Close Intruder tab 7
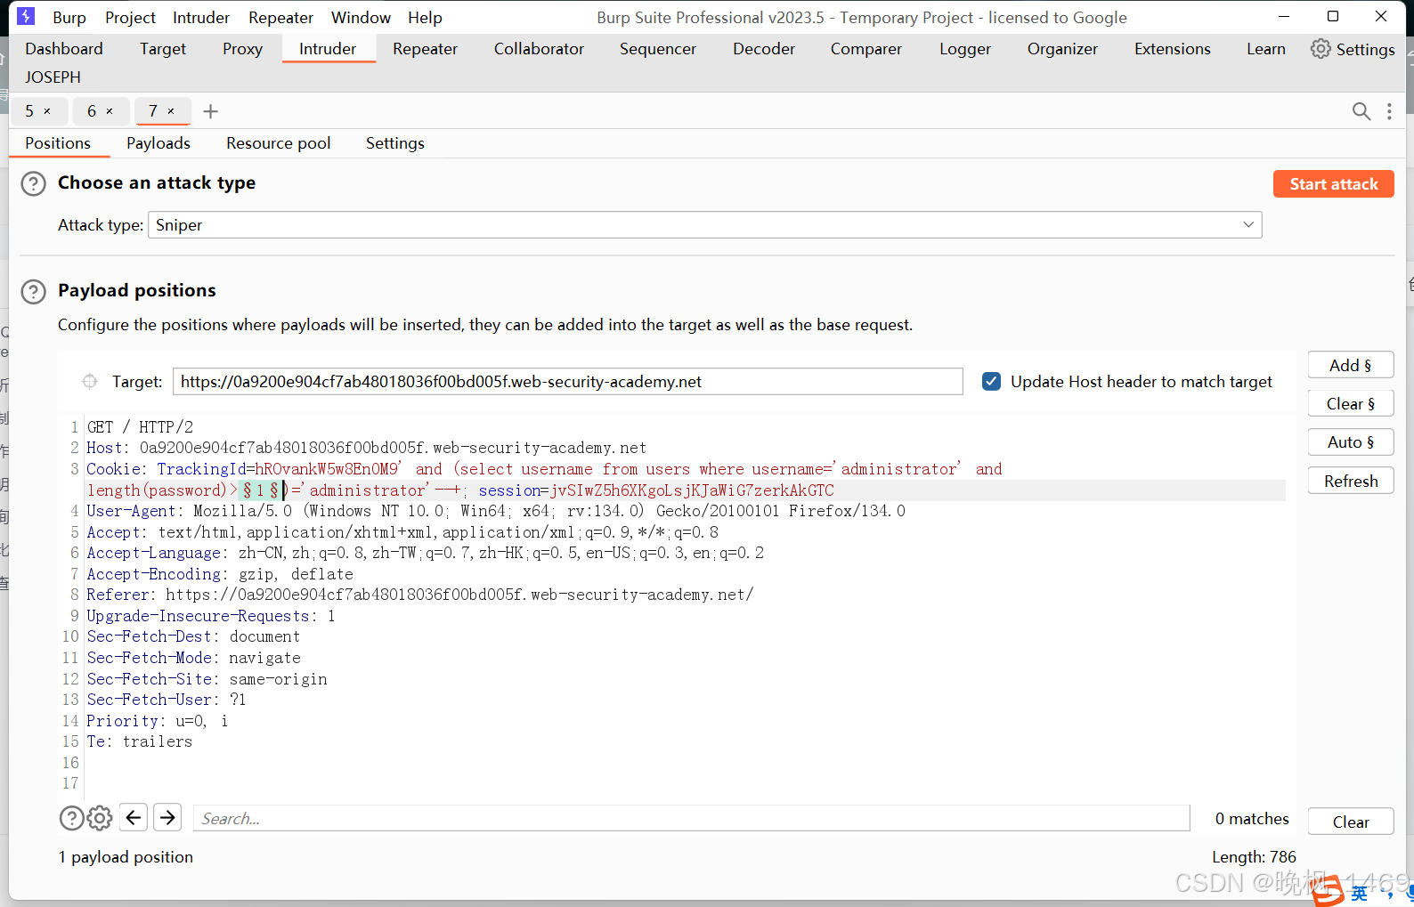Viewport: 1414px width, 907px height. (x=171, y=111)
